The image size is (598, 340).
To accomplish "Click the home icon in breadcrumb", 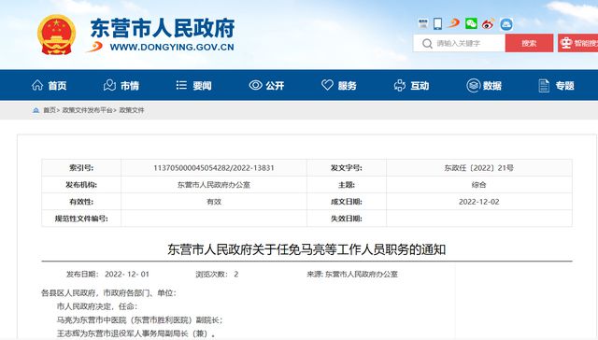I will point(36,110).
